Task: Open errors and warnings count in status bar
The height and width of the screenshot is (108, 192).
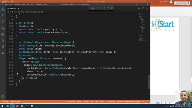Action: 5,101
